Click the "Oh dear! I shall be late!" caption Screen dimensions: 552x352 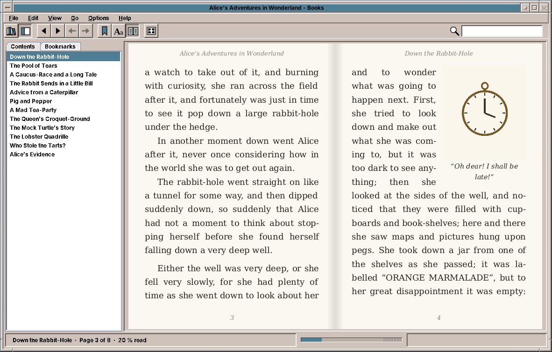[484, 171]
